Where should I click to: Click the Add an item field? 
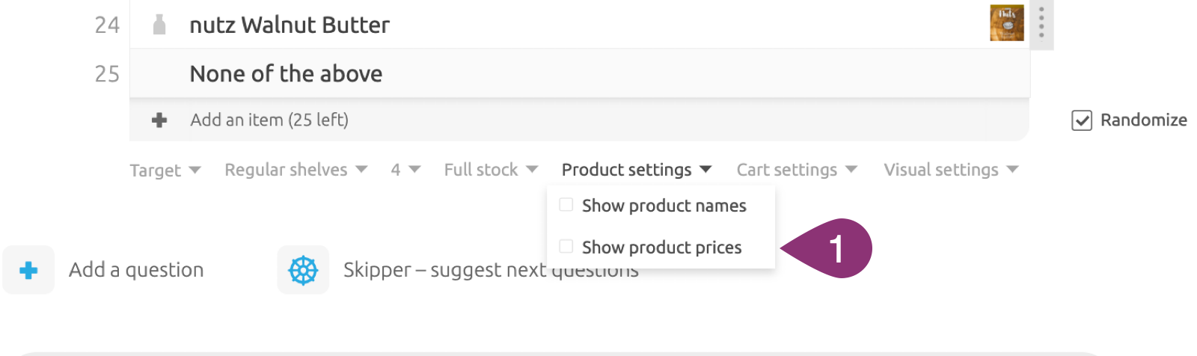pos(269,120)
